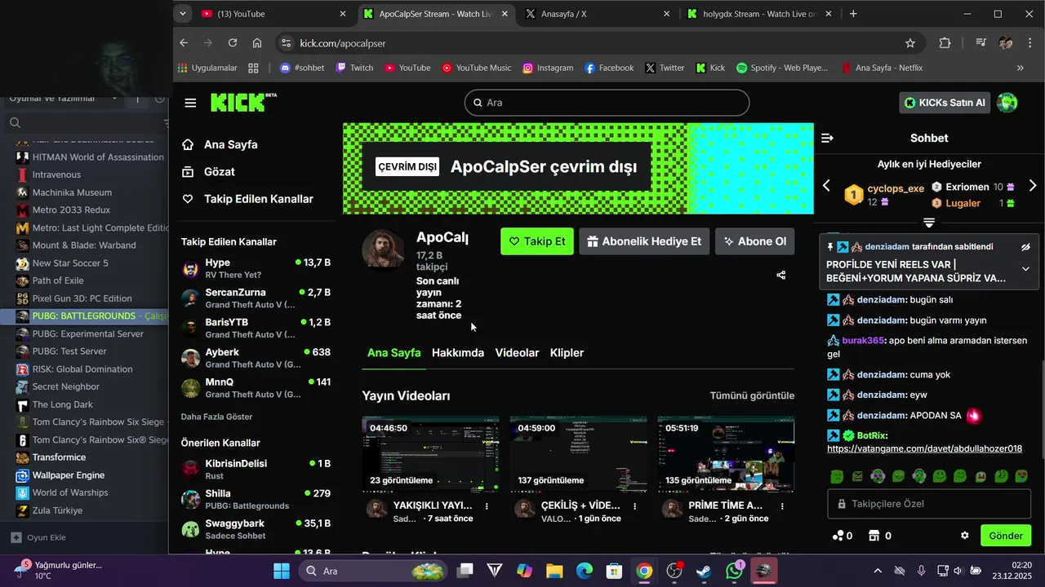Open options menu for YAKIŞIKLI YAYI video
The image size is (1045, 587).
coord(487,505)
